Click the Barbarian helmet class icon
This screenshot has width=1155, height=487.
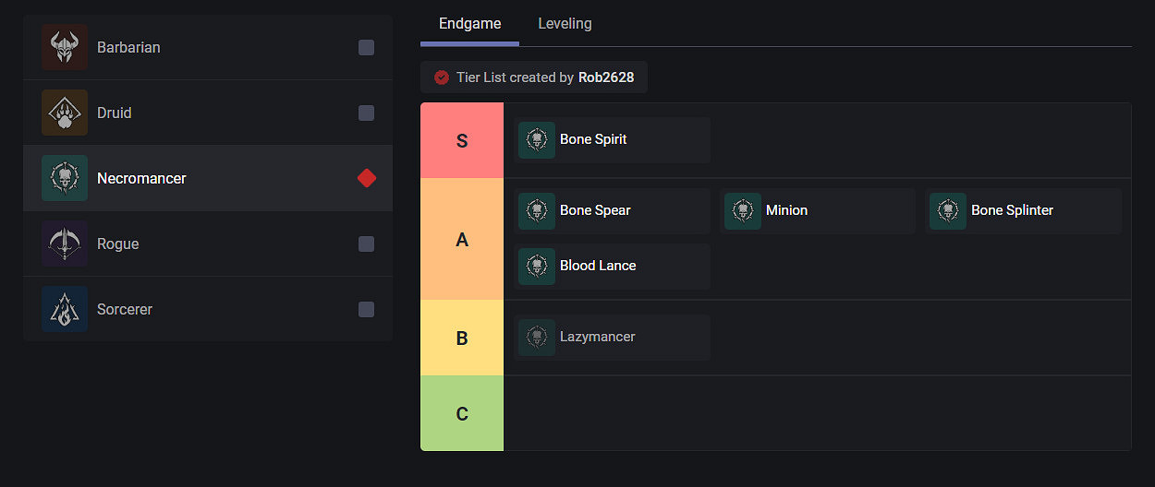tap(65, 47)
